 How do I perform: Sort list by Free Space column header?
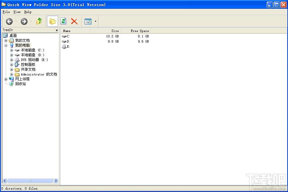(x=135, y=31)
